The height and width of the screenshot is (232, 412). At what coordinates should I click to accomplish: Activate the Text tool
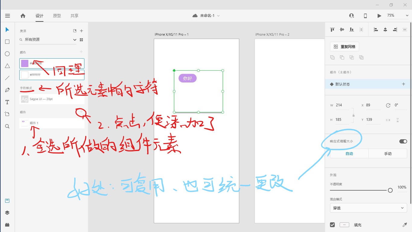pyautogui.click(x=7, y=102)
